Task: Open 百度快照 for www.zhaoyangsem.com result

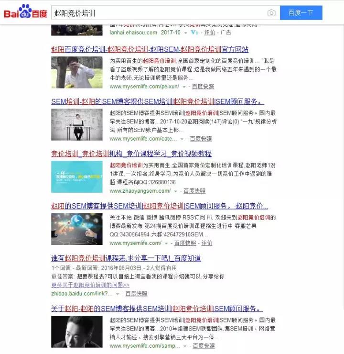Action: click(x=194, y=191)
